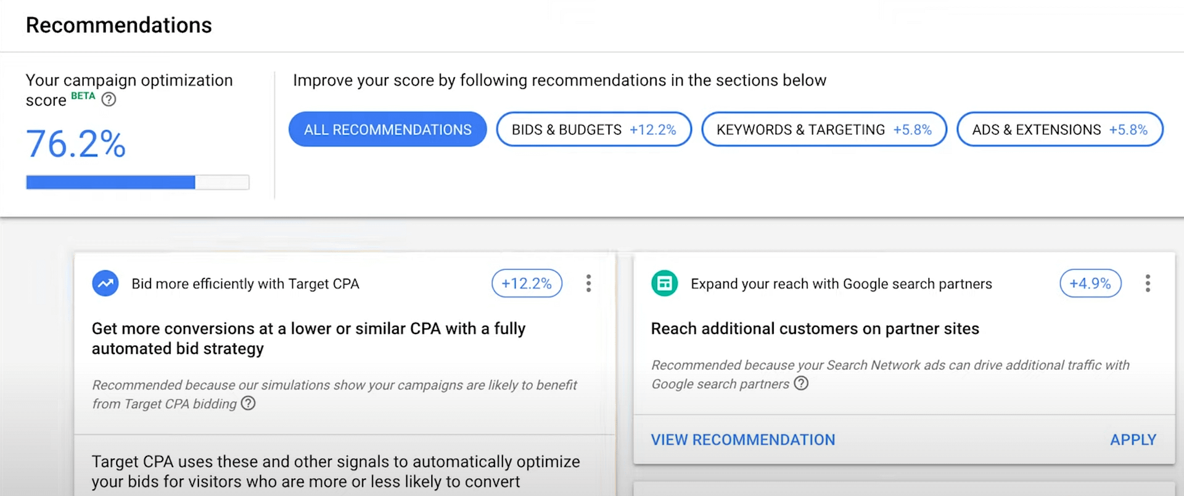Open three-dot menu on search partners card

pos(1147,283)
